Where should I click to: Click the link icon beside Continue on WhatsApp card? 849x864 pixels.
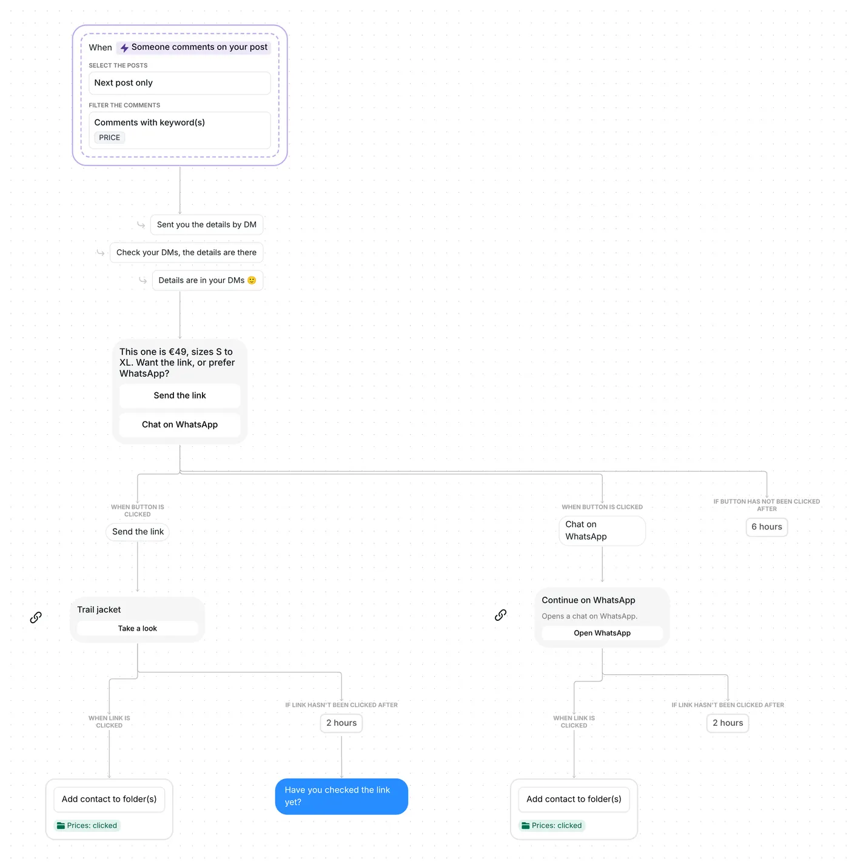pyautogui.click(x=500, y=615)
